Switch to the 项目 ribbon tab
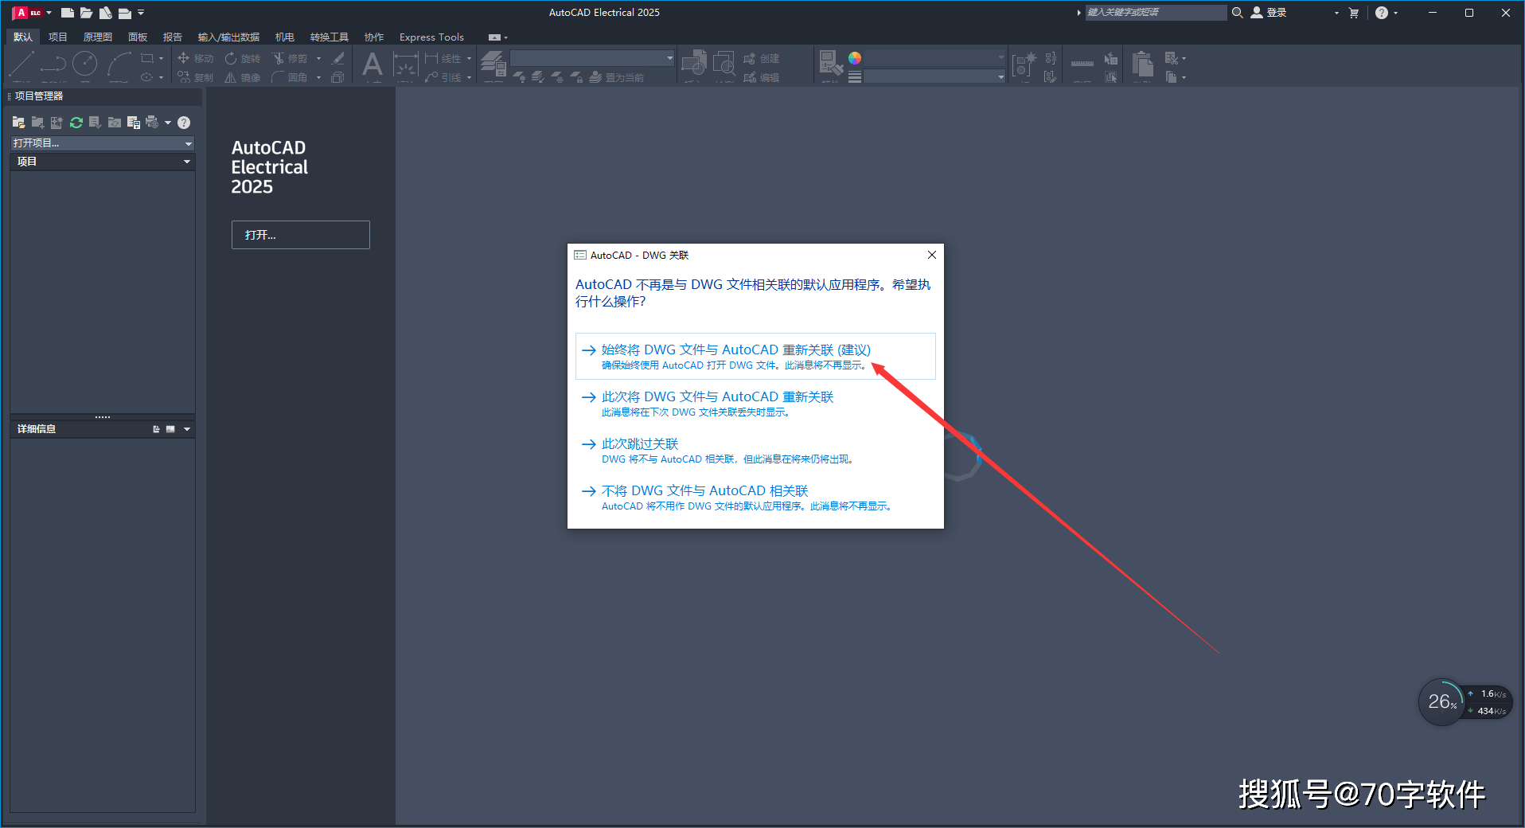The image size is (1525, 828). (x=58, y=37)
